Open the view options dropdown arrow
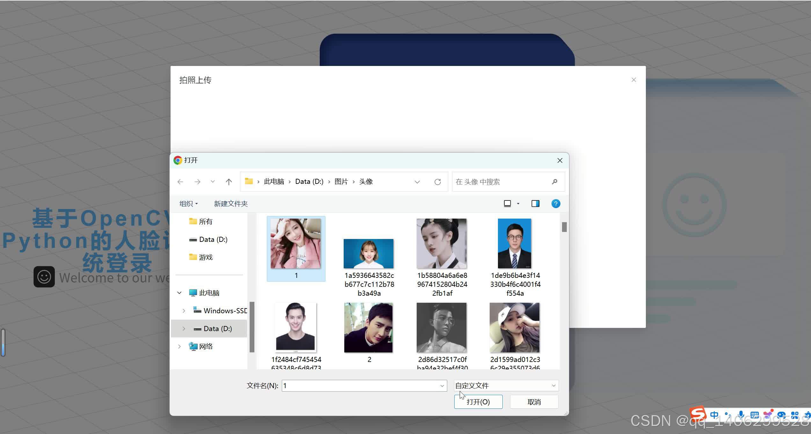Viewport: 811px width, 434px height. click(518, 204)
